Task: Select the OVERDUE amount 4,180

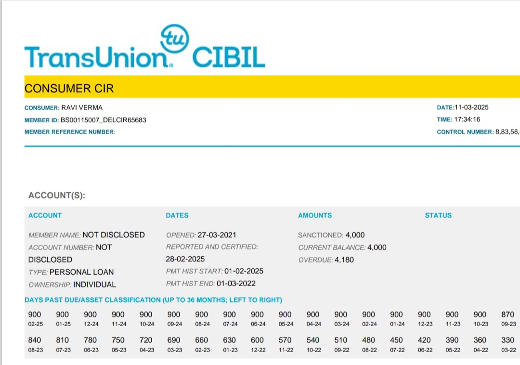Action: (344, 260)
